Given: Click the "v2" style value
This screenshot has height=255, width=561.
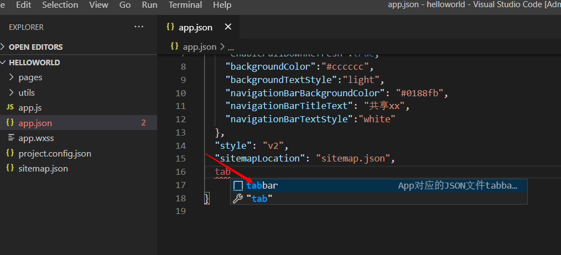Looking at the screenshot, I should pos(273,145).
